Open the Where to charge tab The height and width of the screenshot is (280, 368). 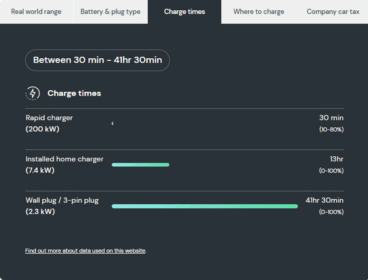(x=259, y=12)
